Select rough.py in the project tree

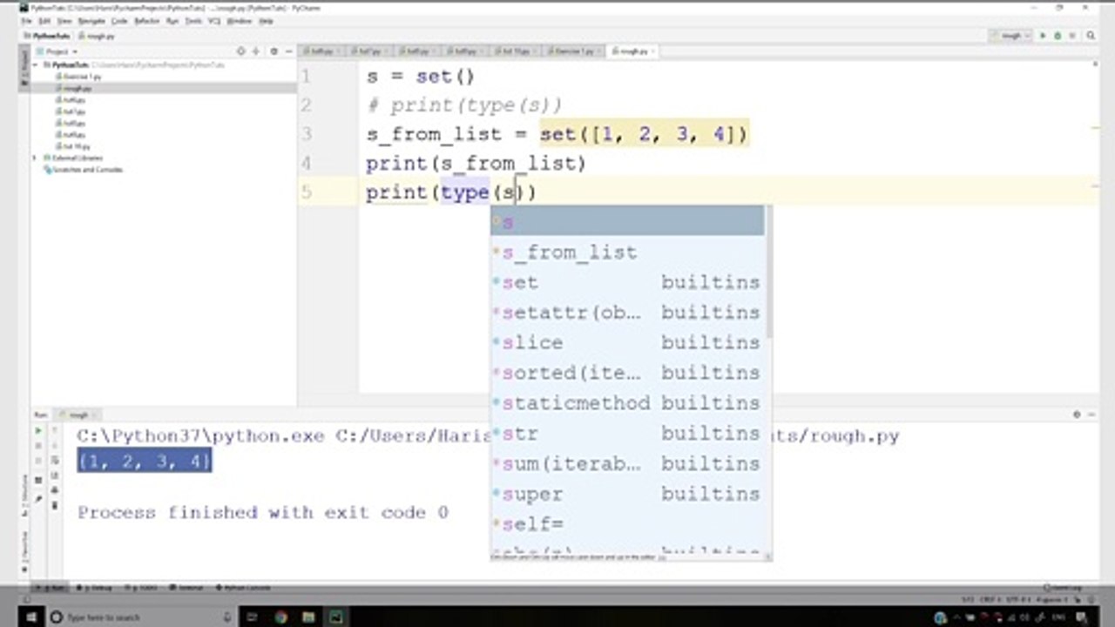78,88
